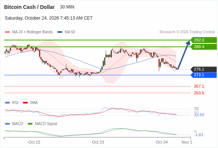Screen dimensions: 218x148
Task: Click the RSI 70 level label
Action: [196, 109]
